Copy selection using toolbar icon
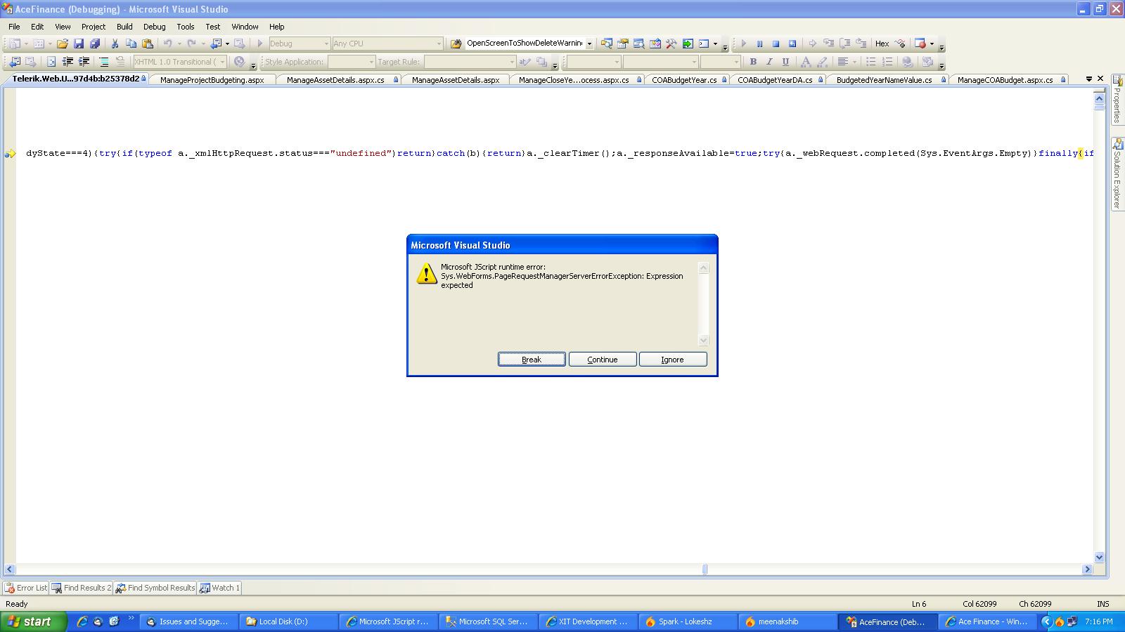This screenshot has height=632, width=1125. pyautogui.click(x=131, y=44)
